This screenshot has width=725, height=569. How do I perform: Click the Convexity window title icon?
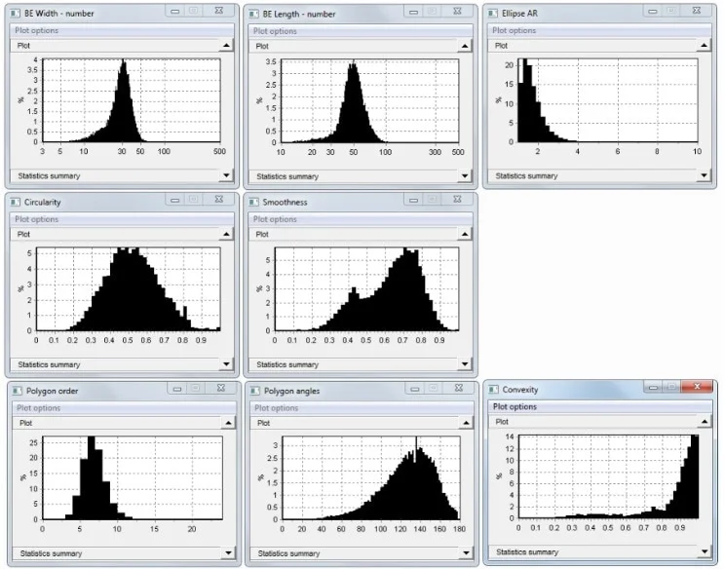495,390
